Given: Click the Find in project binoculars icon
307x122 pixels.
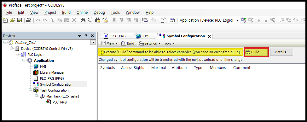Looking at the screenshot, I should 97,20.
